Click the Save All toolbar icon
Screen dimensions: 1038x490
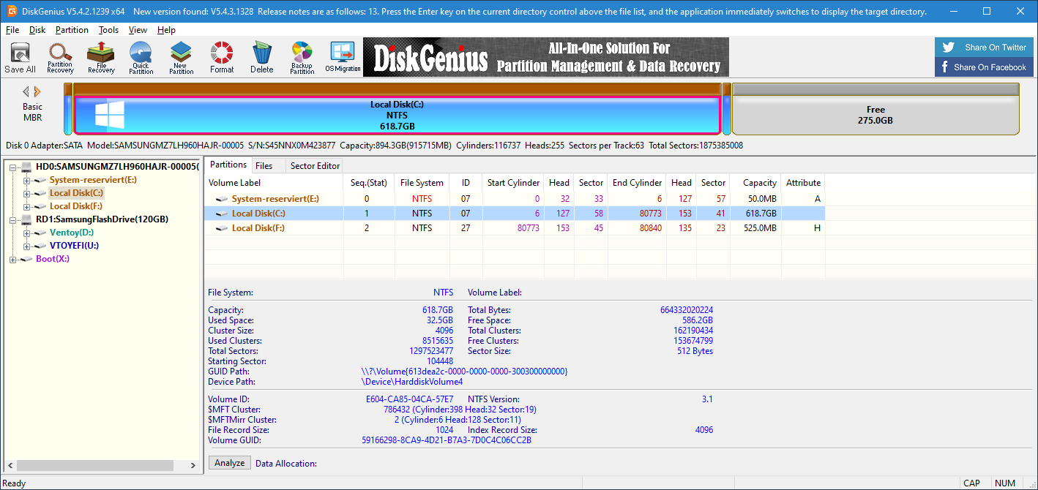pyautogui.click(x=20, y=58)
